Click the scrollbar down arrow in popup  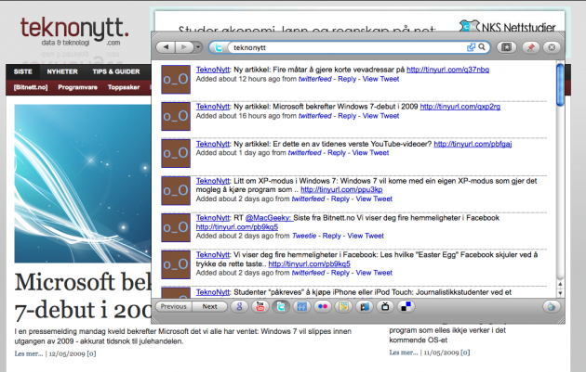coord(560,293)
